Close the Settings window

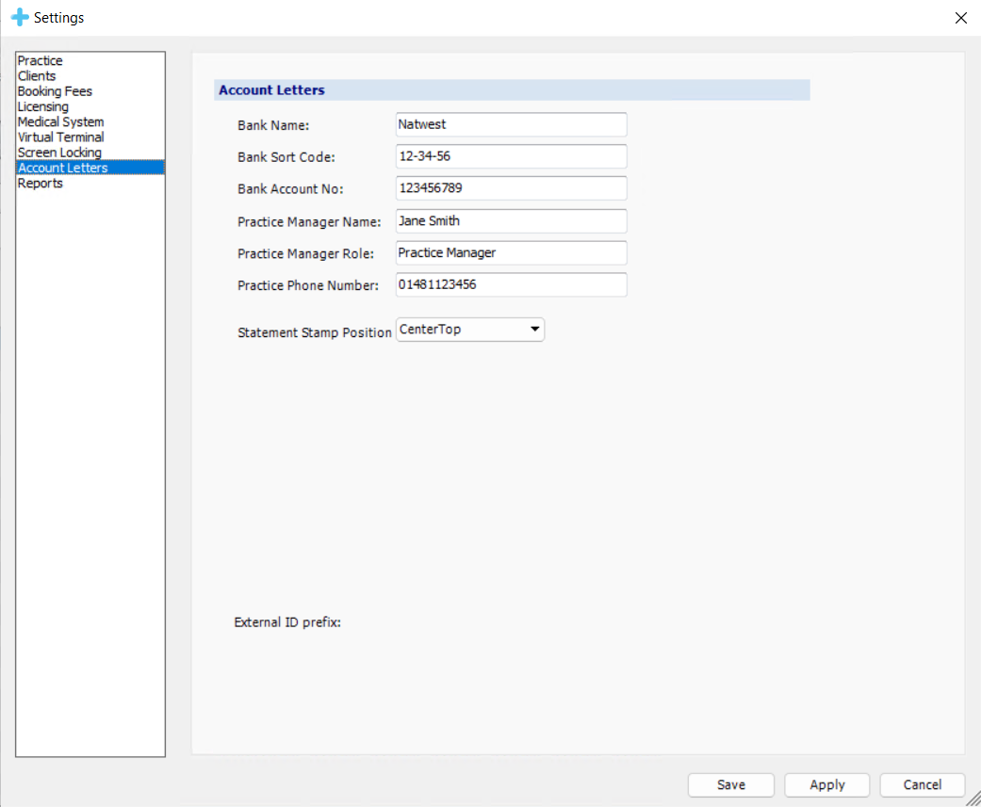tap(960, 18)
